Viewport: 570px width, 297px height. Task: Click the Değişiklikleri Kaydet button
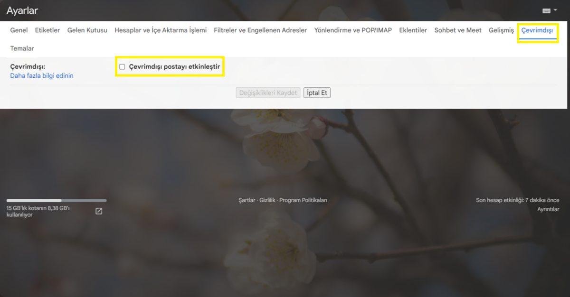click(x=267, y=93)
